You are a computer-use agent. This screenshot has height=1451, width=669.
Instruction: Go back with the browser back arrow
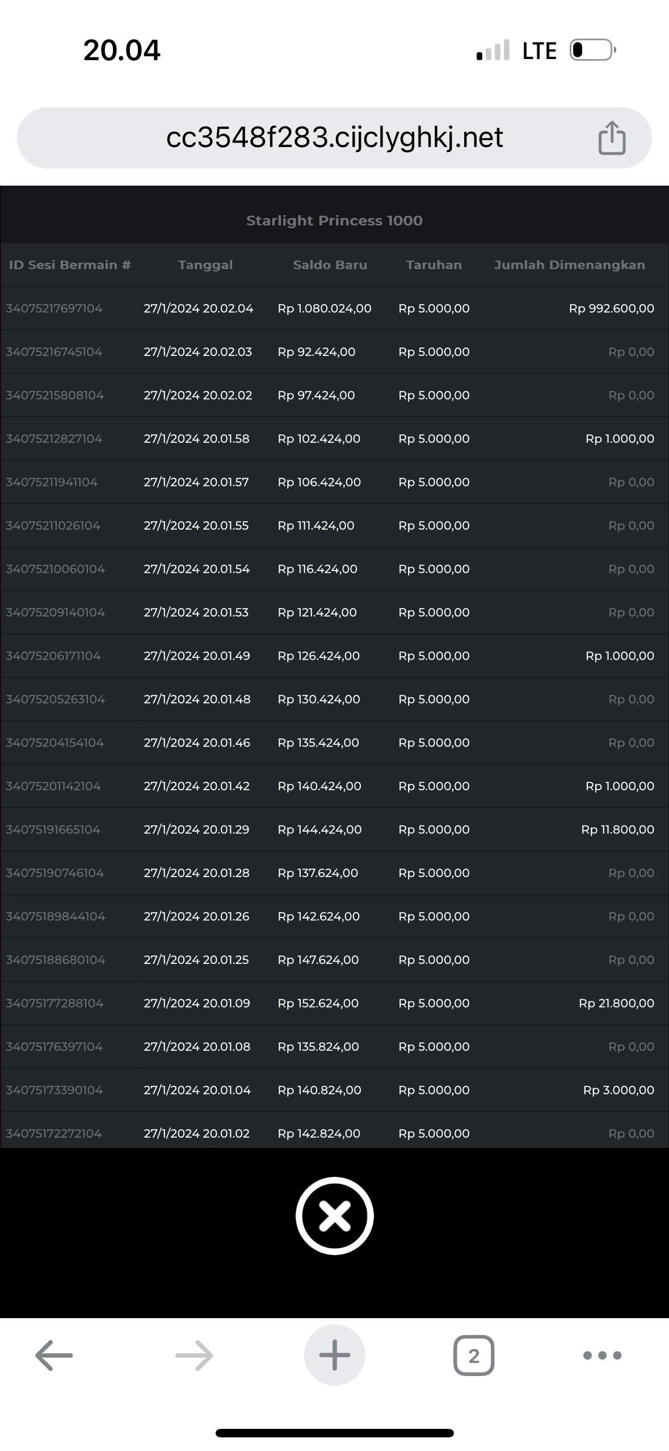coord(54,1355)
